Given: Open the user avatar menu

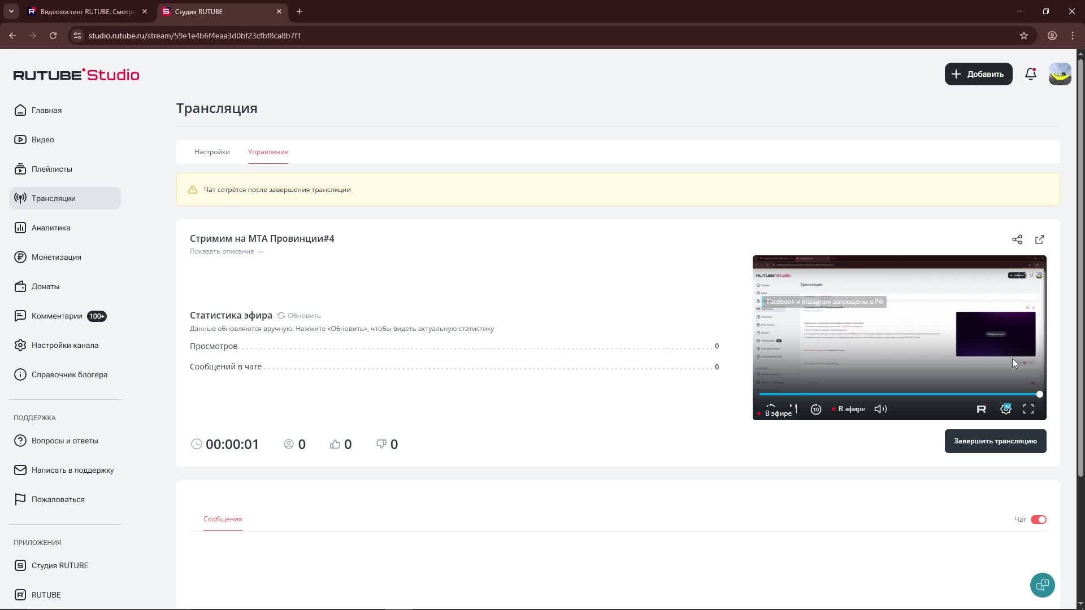Looking at the screenshot, I should coord(1060,74).
